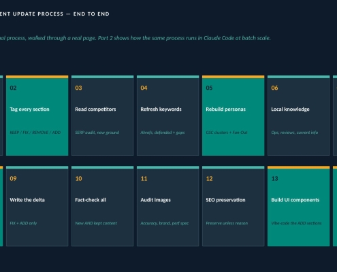Select the 02 Tag every section card
337x272 pixels.
click(x=37, y=116)
